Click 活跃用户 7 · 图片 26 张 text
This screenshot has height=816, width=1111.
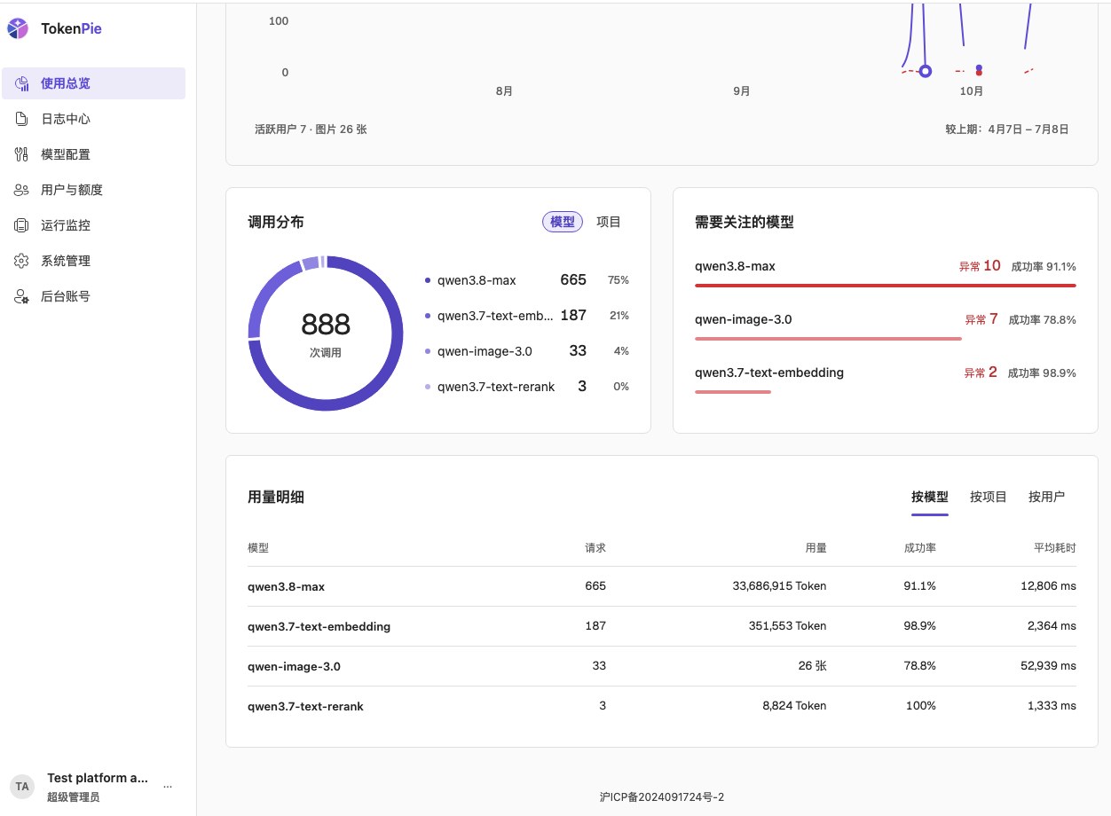click(311, 129)
